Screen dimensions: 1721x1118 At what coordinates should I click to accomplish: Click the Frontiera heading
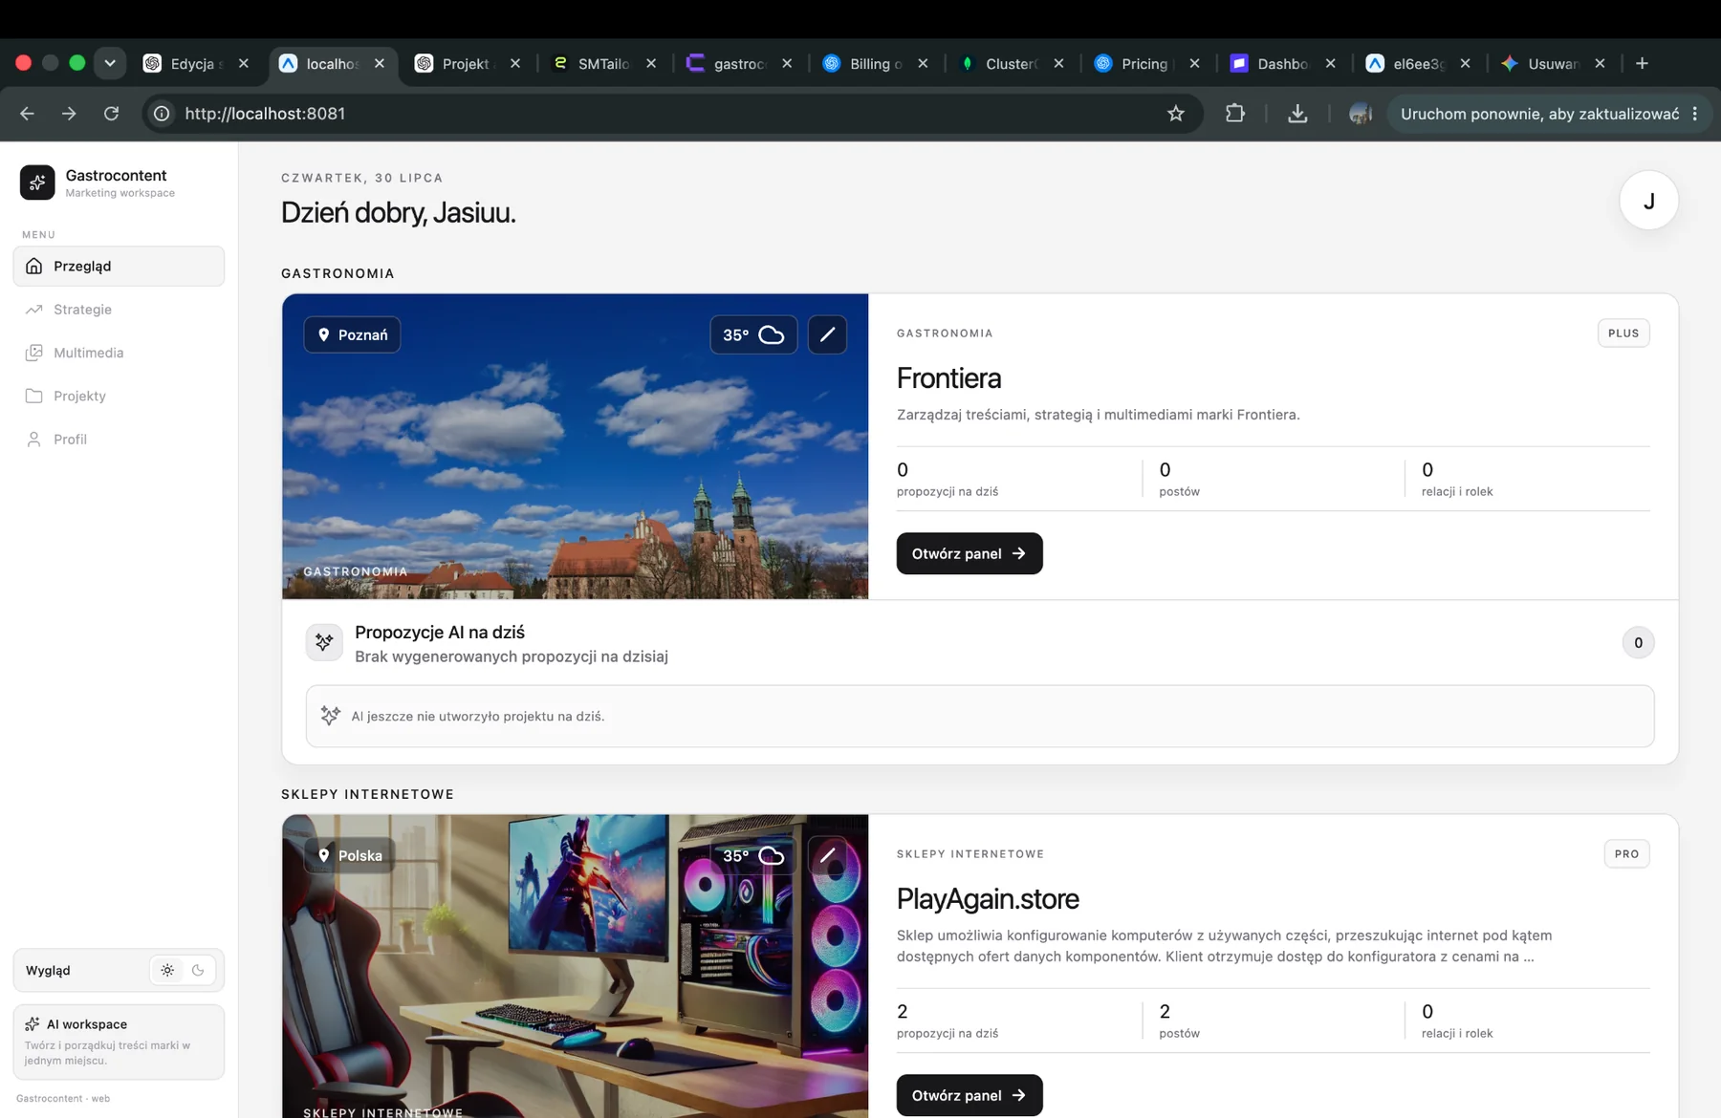pos(948,378)
